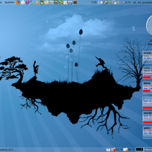Open the clipboard manager tray icon
Screen dimensions: 152x152
click(x=114, y=2)
